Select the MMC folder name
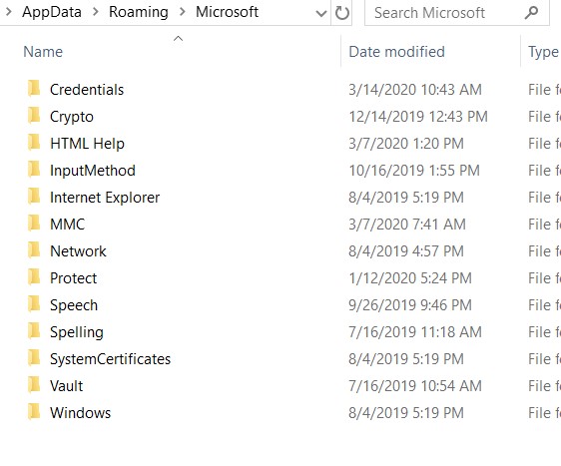This screenshot has height=466, width=561. click(x=67, y=225)
